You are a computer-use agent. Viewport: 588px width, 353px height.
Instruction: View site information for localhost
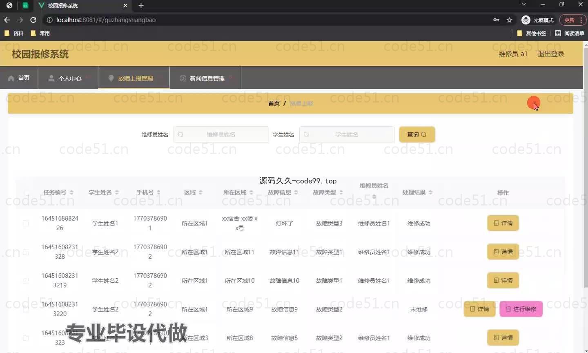click(x=49, y=20)
